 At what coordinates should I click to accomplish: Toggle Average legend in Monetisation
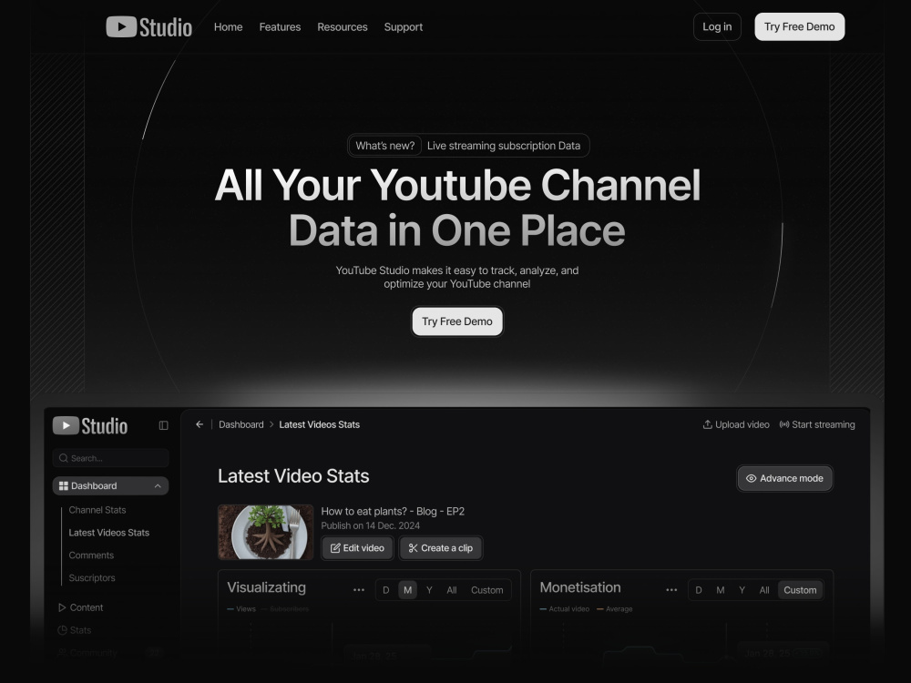(614, 608)
